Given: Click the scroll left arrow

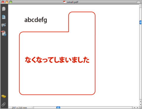Looking at the screenshot, I should [x=135, y=108].
